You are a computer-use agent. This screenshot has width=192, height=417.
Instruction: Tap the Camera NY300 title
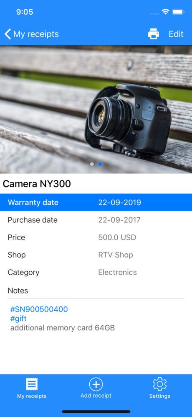(x=37, y=183)
